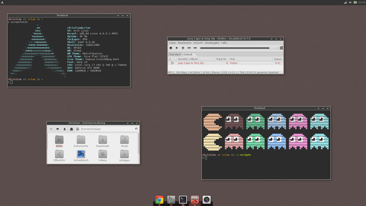Screen dimensions: 366x206
Task: Open the Downloads folder
Action: [103, 141]
